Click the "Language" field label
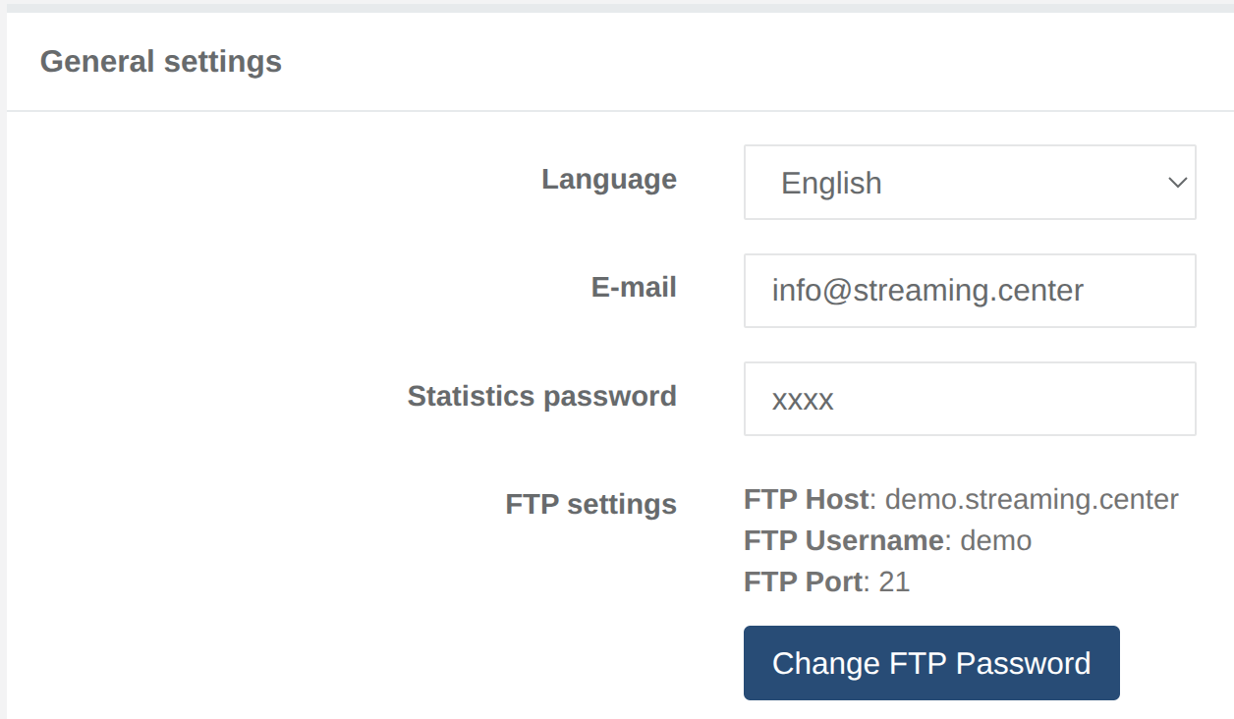The width and height of the screenshot is (1234, 719). [609, 180]
